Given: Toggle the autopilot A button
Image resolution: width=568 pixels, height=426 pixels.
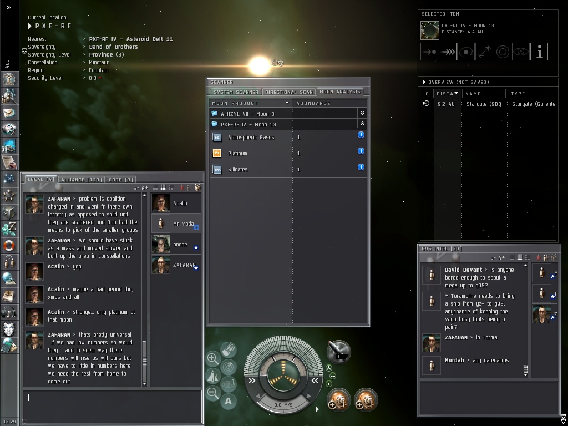Looking at the screenshot, I should 228,401.
